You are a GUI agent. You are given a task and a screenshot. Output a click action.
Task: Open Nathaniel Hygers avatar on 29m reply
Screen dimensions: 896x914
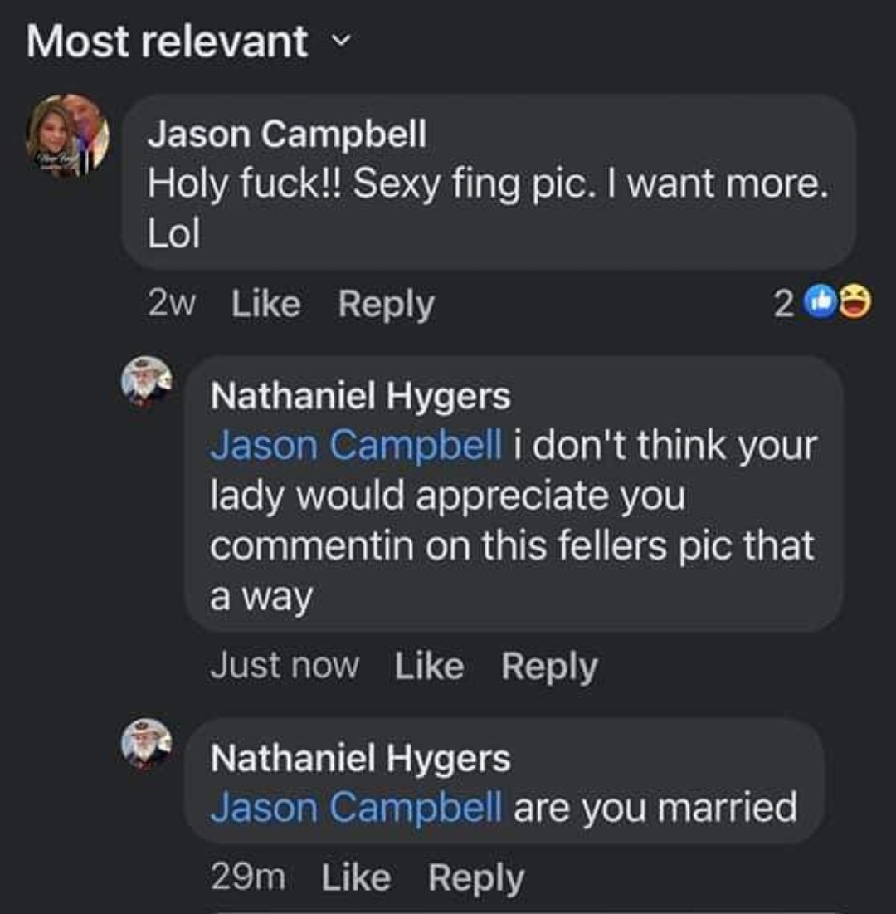click(147, 745)
